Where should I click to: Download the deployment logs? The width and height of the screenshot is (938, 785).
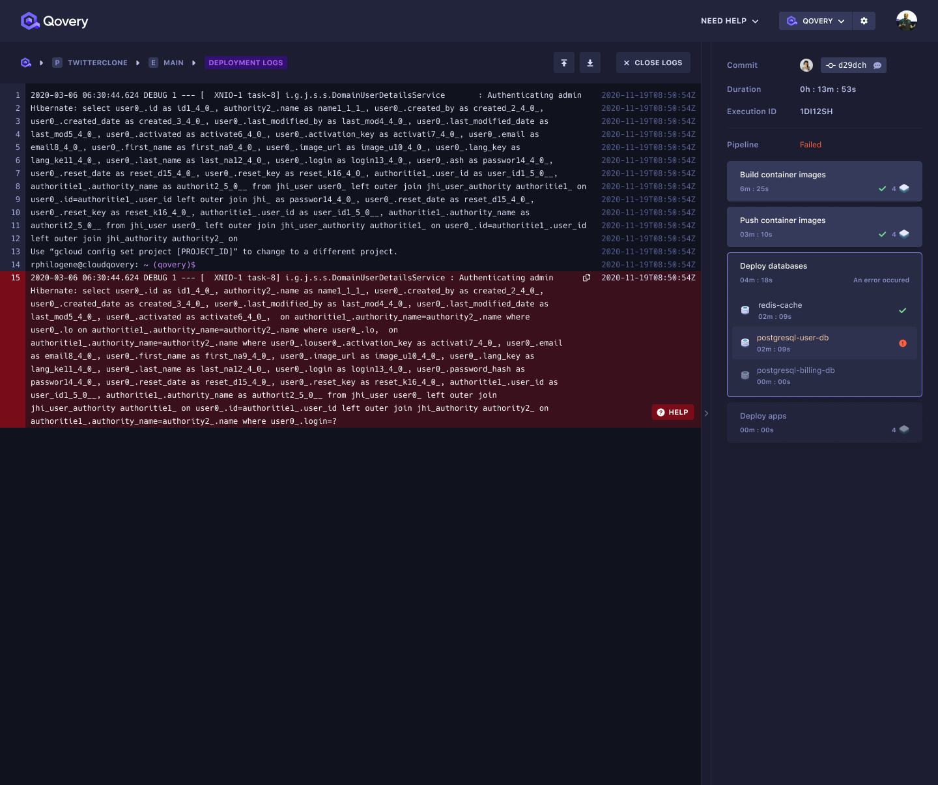[590, 63]
